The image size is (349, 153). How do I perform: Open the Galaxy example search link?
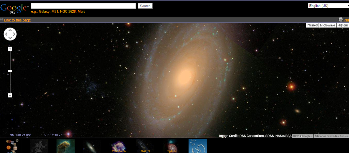pyautogui.click(x=44, y=12)
